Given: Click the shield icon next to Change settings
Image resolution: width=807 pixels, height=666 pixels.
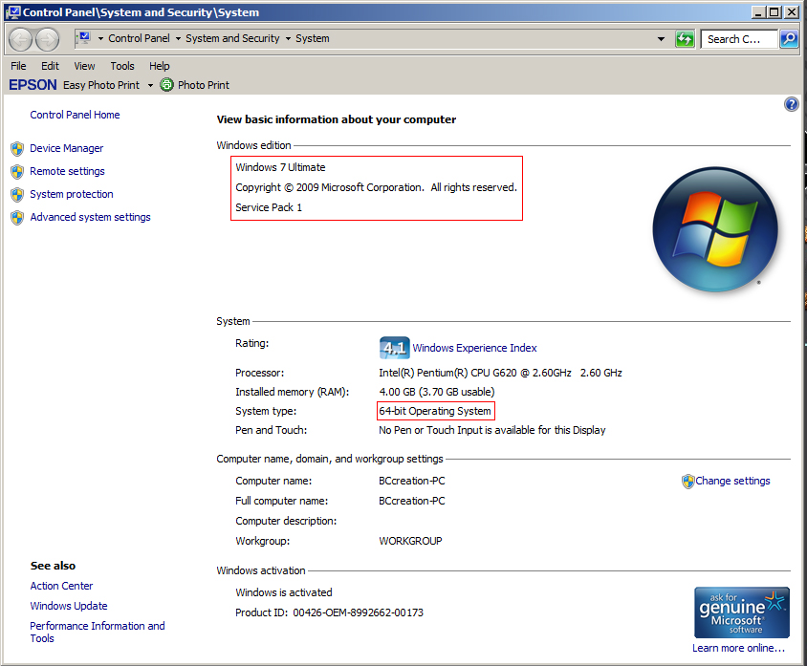Looking at the screenshot, I should [687, 482].
